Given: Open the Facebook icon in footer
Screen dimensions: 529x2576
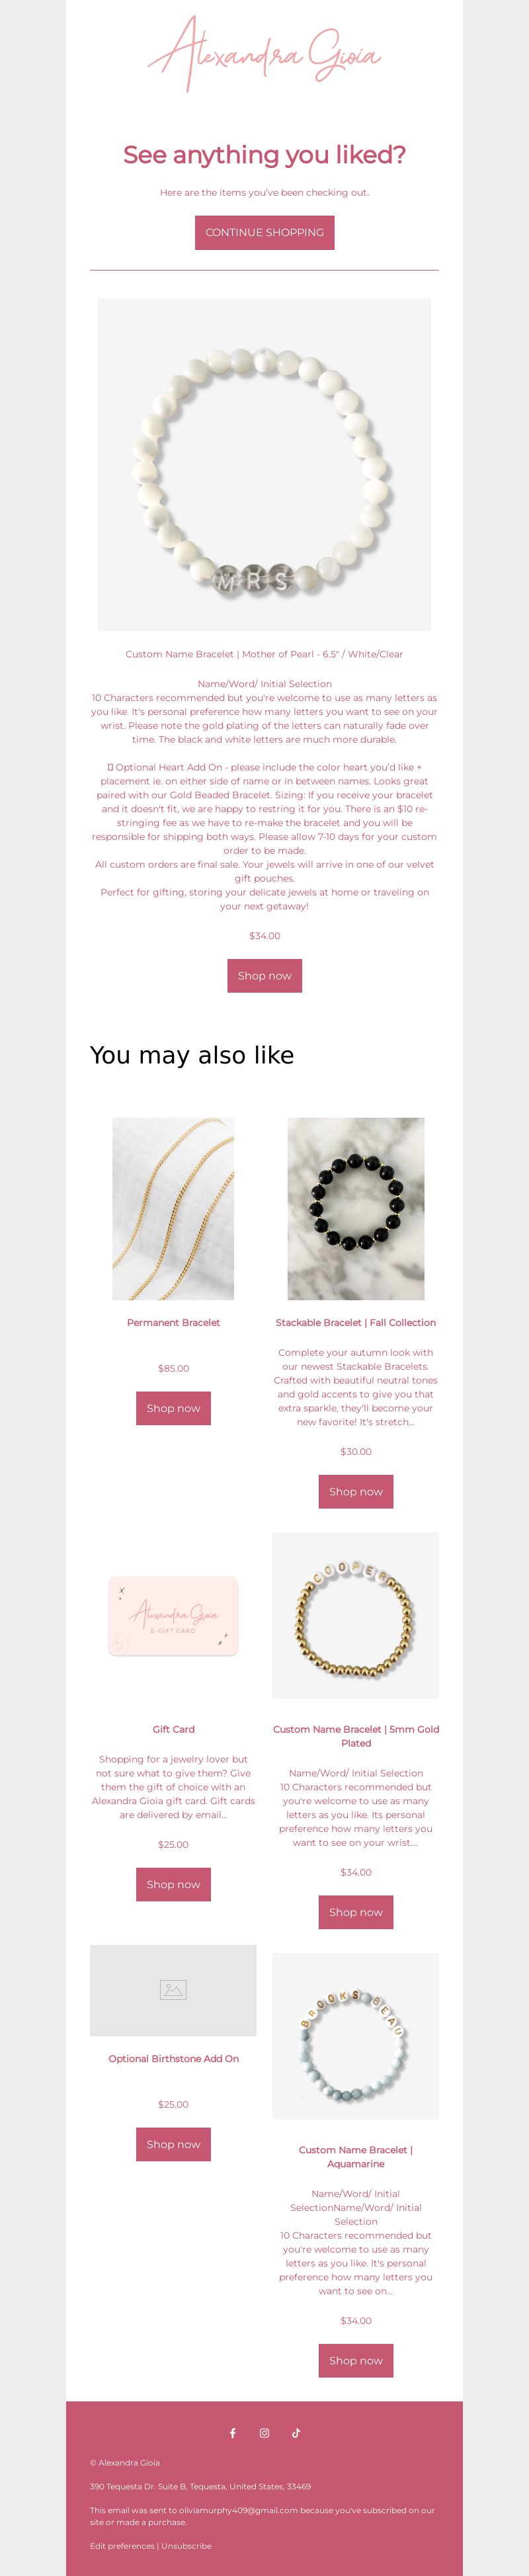Looking at the screenshot, I should pos(233,2433).
